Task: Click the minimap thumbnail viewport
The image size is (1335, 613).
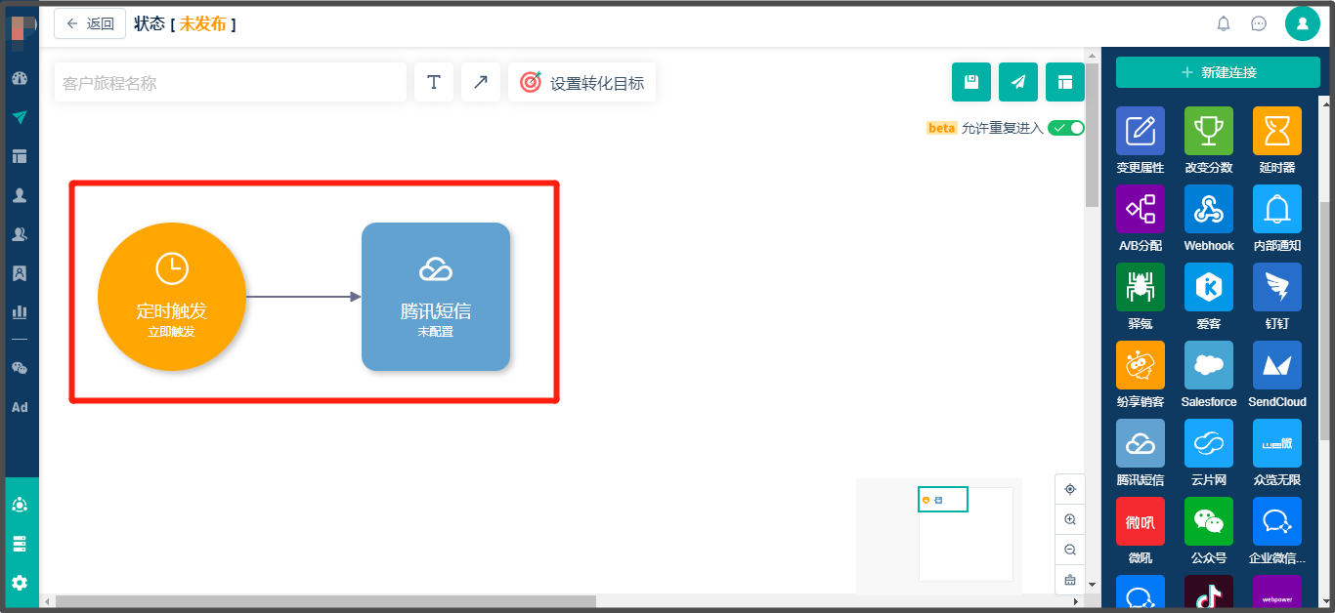Action: tap(943, 499)
